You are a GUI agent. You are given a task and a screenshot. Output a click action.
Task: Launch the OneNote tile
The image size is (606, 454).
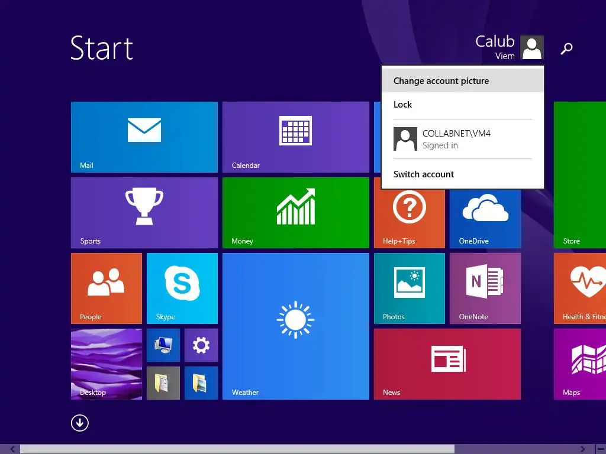485,288
